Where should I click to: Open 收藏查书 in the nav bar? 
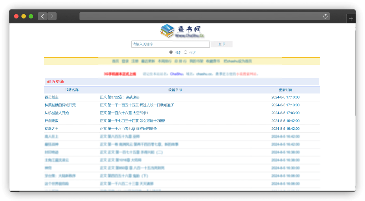tap(213, 61)
